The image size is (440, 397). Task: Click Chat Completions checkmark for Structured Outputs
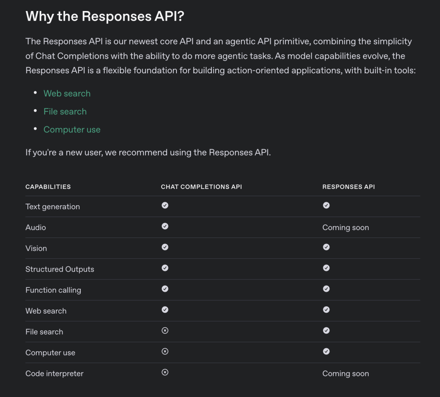[165, 268]
